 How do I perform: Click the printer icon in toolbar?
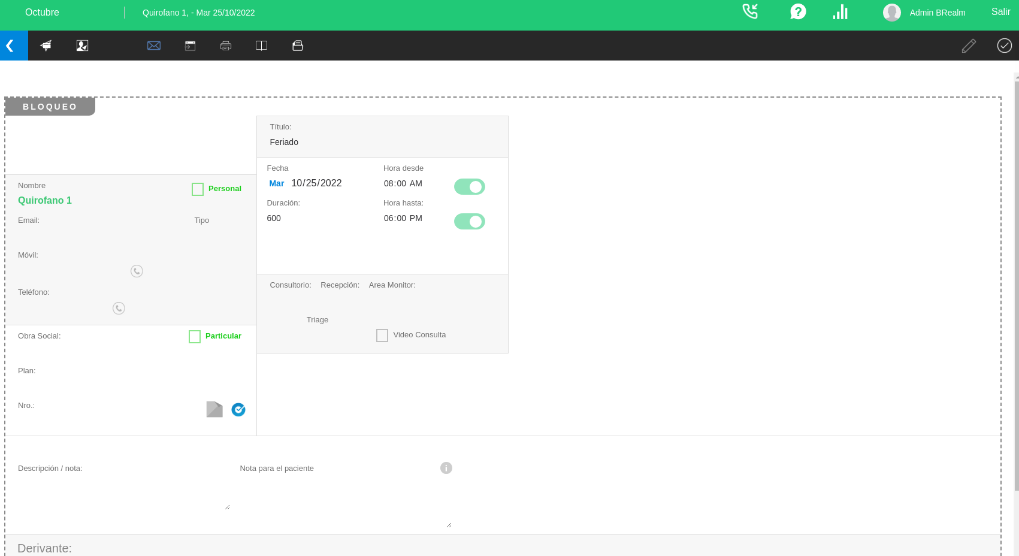pyautogui.click(x=226, y=46)
